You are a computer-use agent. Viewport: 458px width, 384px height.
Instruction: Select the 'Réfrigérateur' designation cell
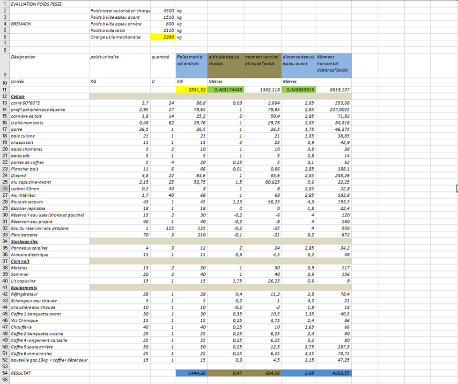coord(24,294)
